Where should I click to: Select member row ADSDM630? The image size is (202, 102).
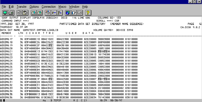[x=69, y=79]
